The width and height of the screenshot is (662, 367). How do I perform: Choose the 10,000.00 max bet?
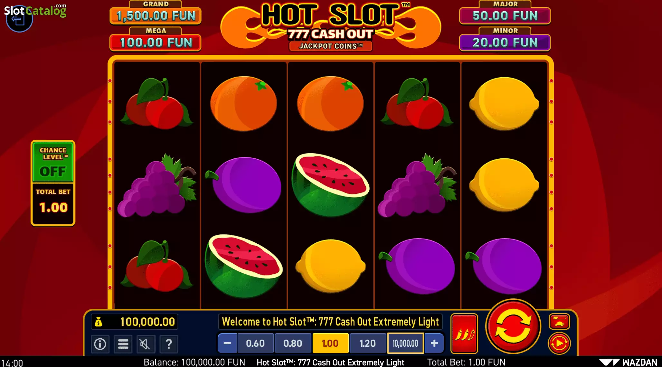[x=405, y=343]
